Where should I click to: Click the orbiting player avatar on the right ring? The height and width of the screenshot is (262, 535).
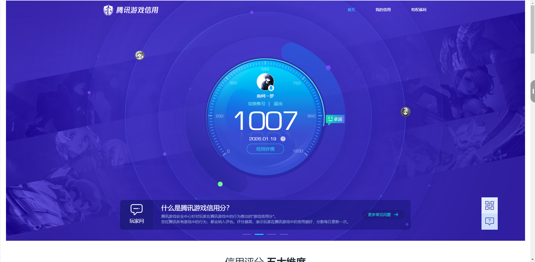point(405,112)
